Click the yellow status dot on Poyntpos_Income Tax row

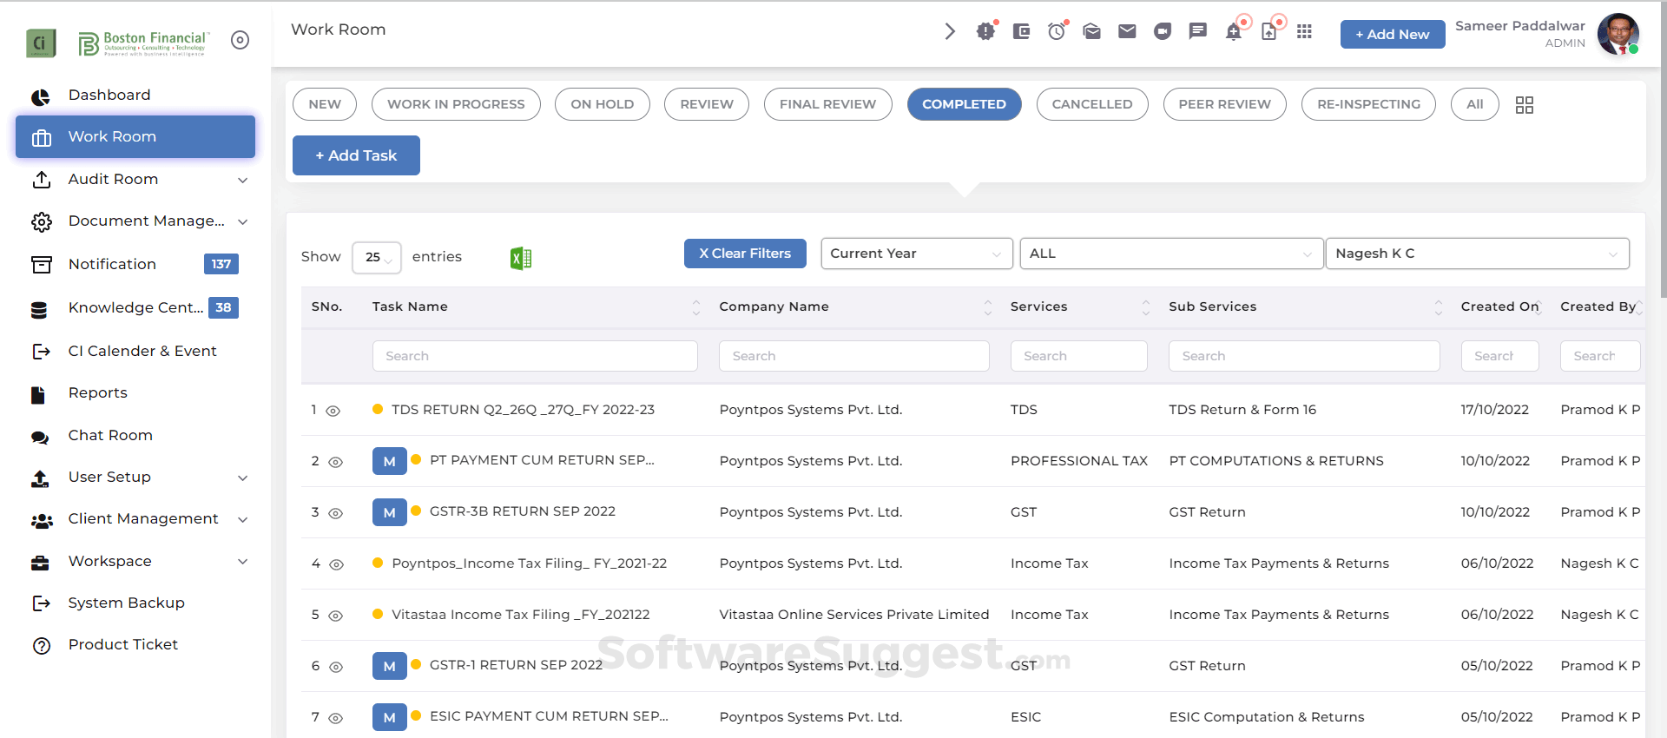coord(378,563)
